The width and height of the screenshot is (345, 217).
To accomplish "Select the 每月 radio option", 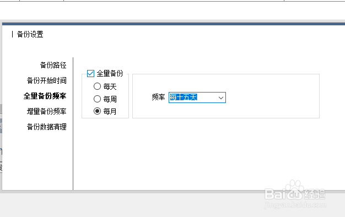I will [97, 111].
